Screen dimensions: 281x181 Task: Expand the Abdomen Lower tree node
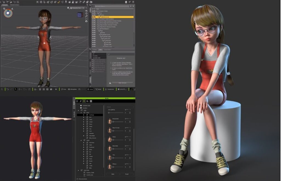[99, 17]
